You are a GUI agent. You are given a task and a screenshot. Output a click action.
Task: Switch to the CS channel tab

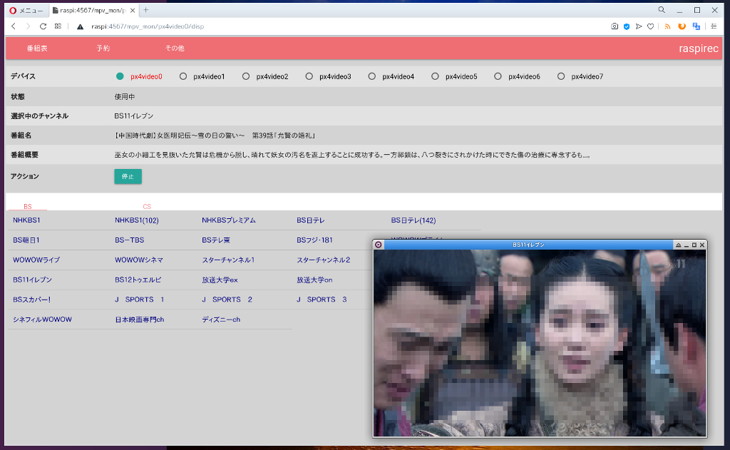point(147,206)
